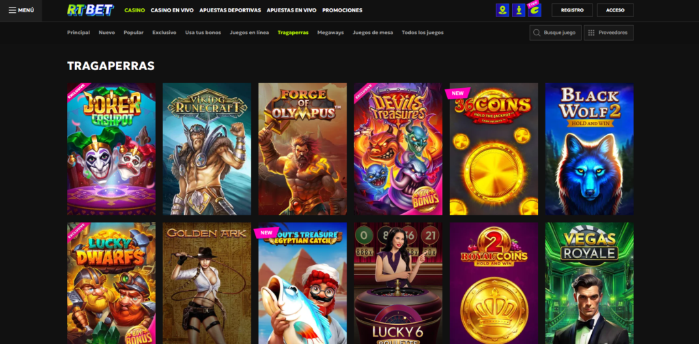Open the Free coin bonus icon
699x344 pixels.
pos(534,10)
